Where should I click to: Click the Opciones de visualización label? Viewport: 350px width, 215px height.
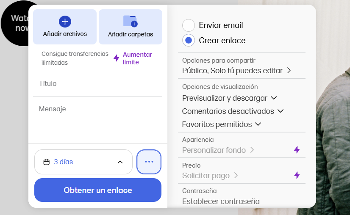[x=220, y=86]
